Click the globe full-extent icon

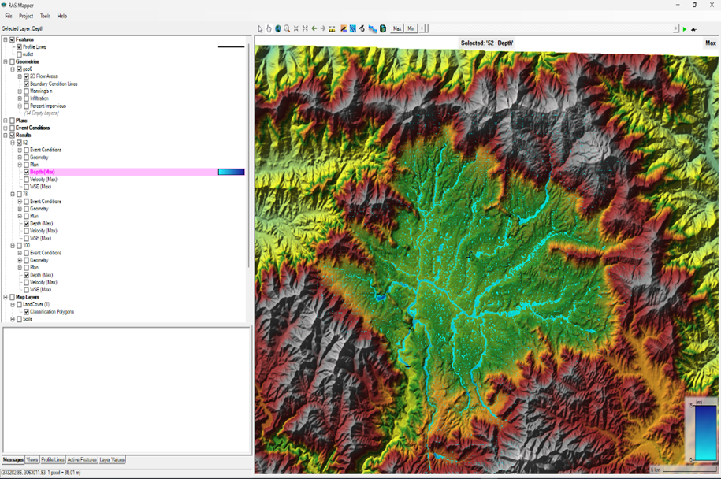[278, 28]
